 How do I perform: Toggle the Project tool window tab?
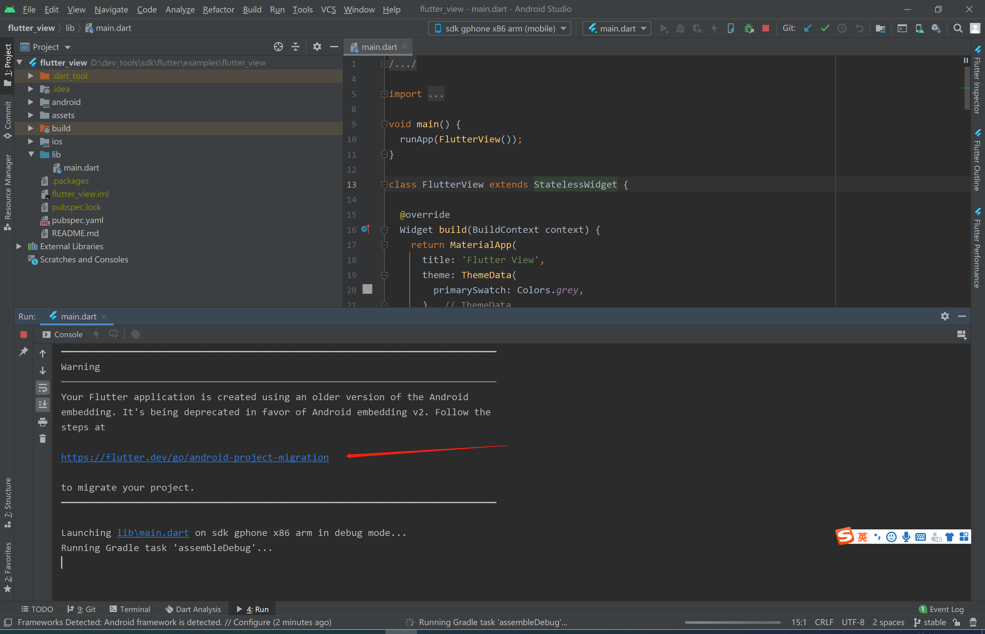point(8,65)
